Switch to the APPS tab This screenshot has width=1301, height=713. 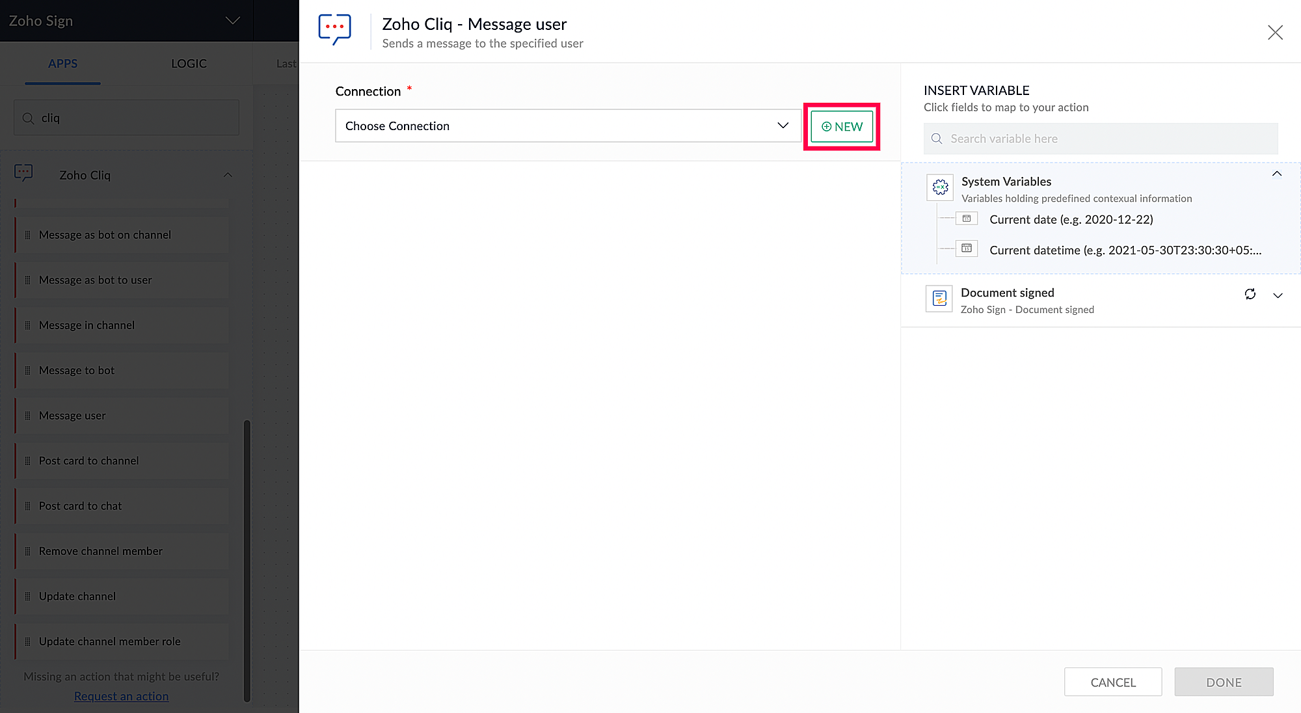62,64
